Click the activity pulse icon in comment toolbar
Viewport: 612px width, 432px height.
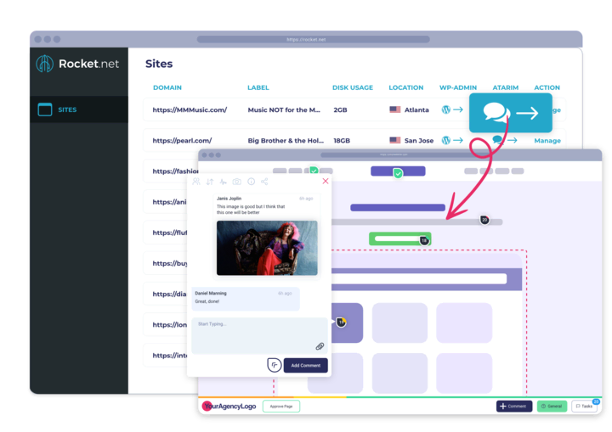pos(224,182)
